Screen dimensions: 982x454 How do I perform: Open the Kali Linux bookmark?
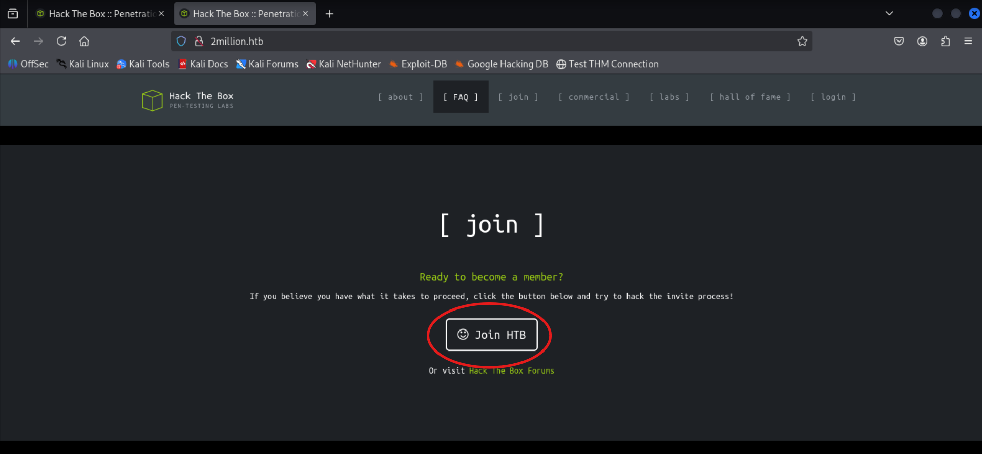(x=82, y=64)
